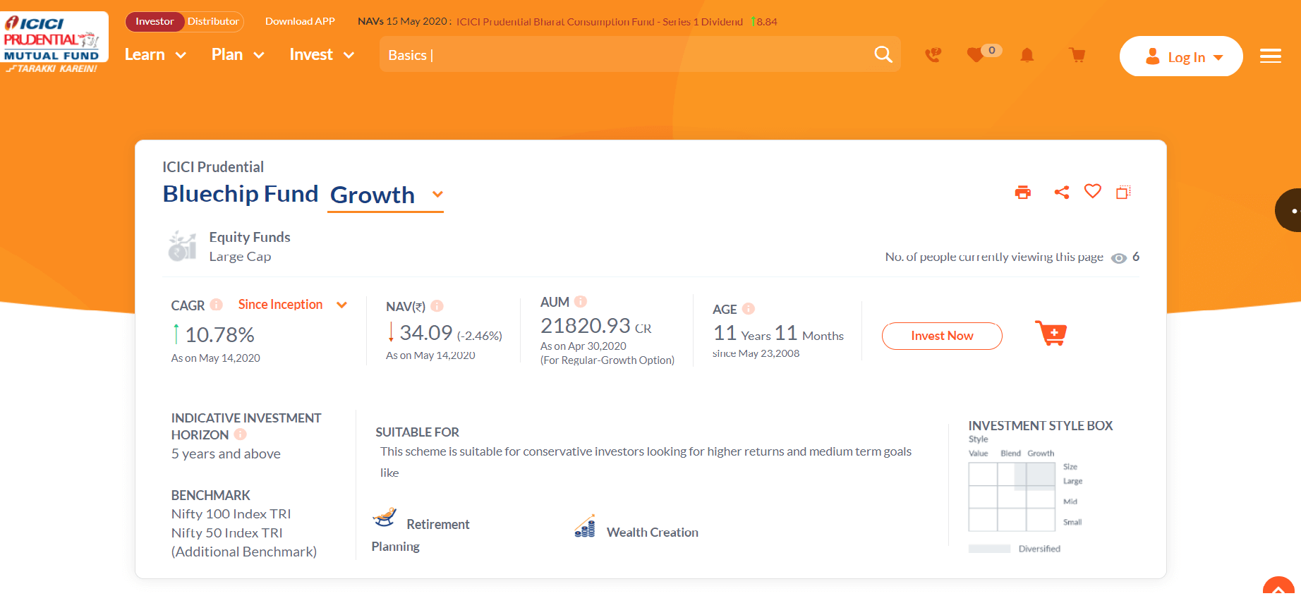Click the 34.09 NAV value

click(x=425, y=333)
